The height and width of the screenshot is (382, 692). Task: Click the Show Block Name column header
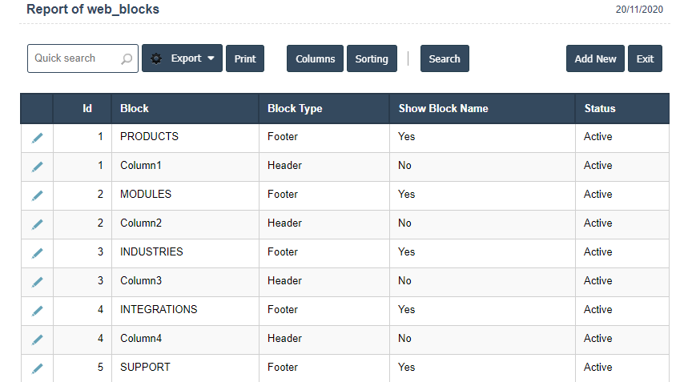[x=443, y=108]
